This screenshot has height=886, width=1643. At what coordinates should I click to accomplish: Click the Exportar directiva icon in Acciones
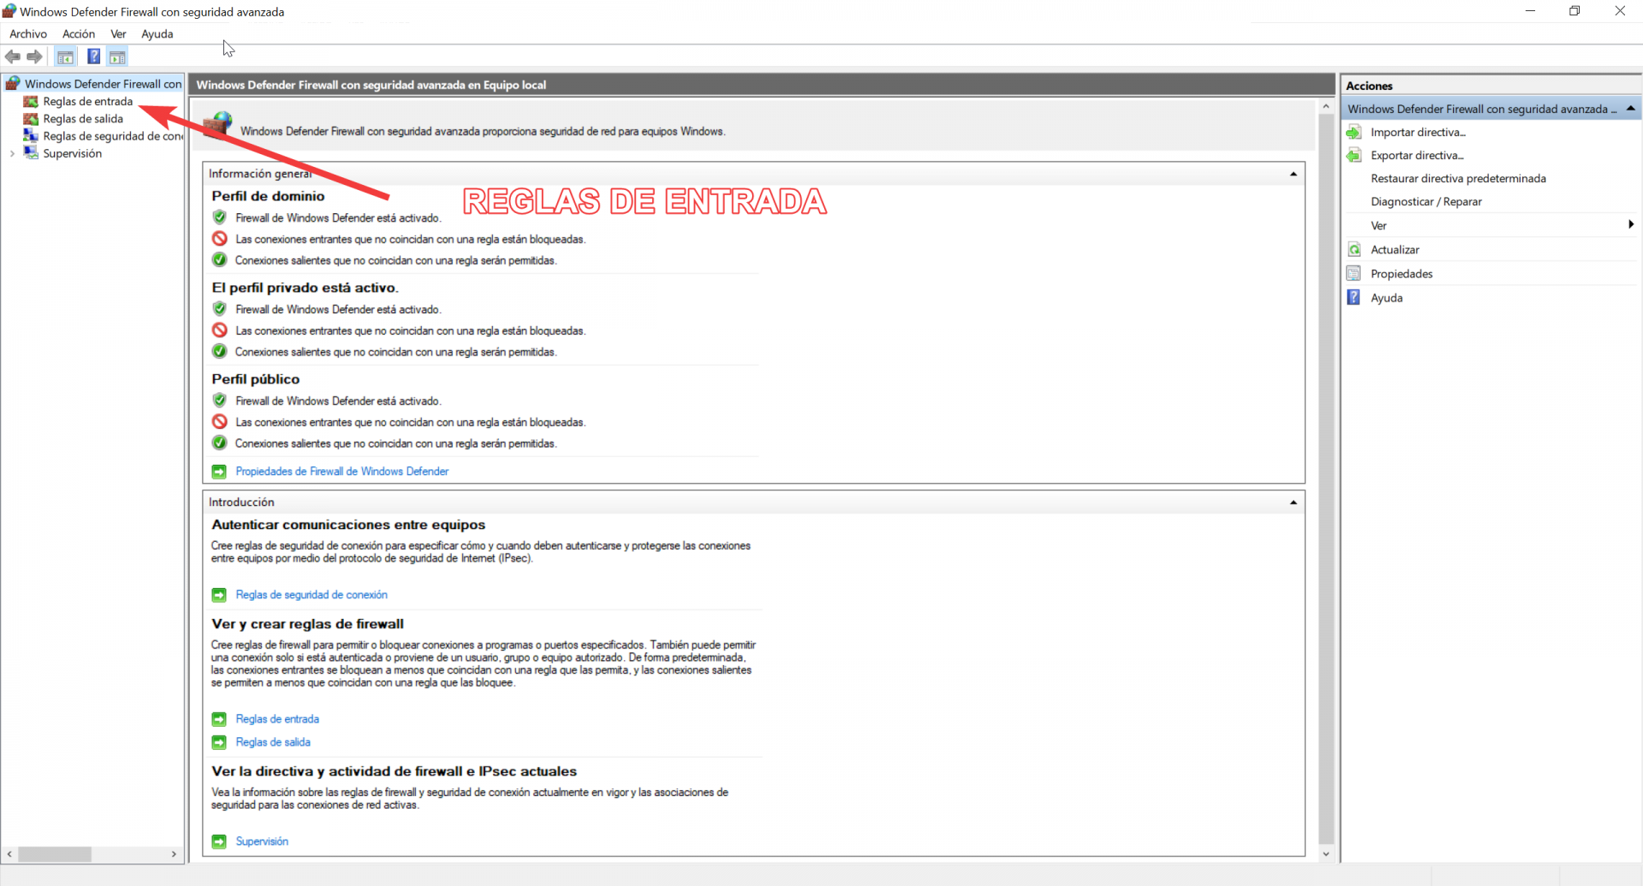pyautogui.click(x=1354, y=156)
